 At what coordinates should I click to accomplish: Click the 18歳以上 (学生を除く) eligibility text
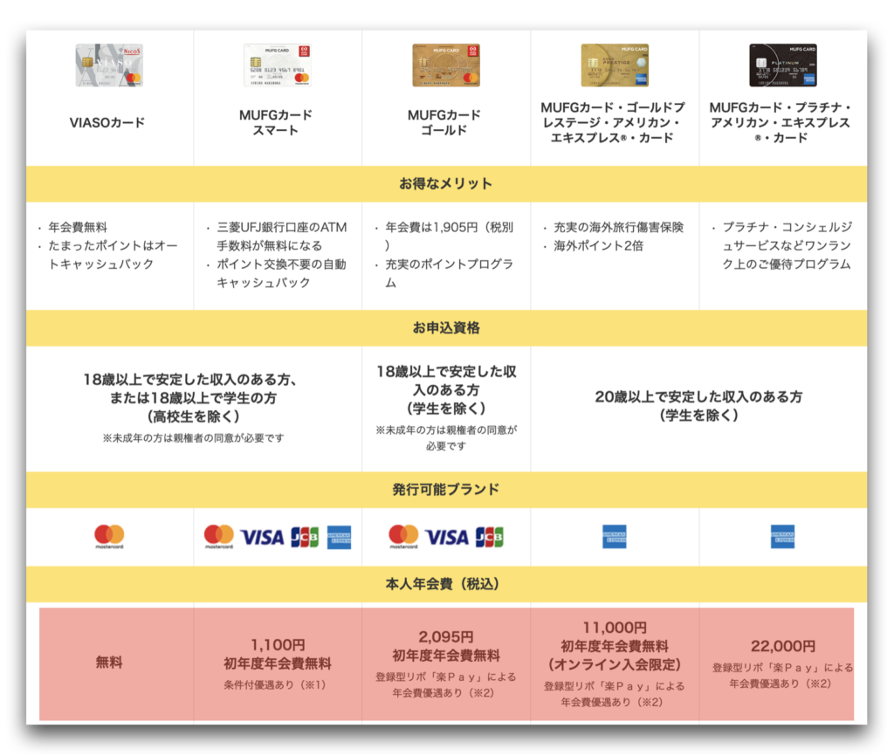[446, 390]
